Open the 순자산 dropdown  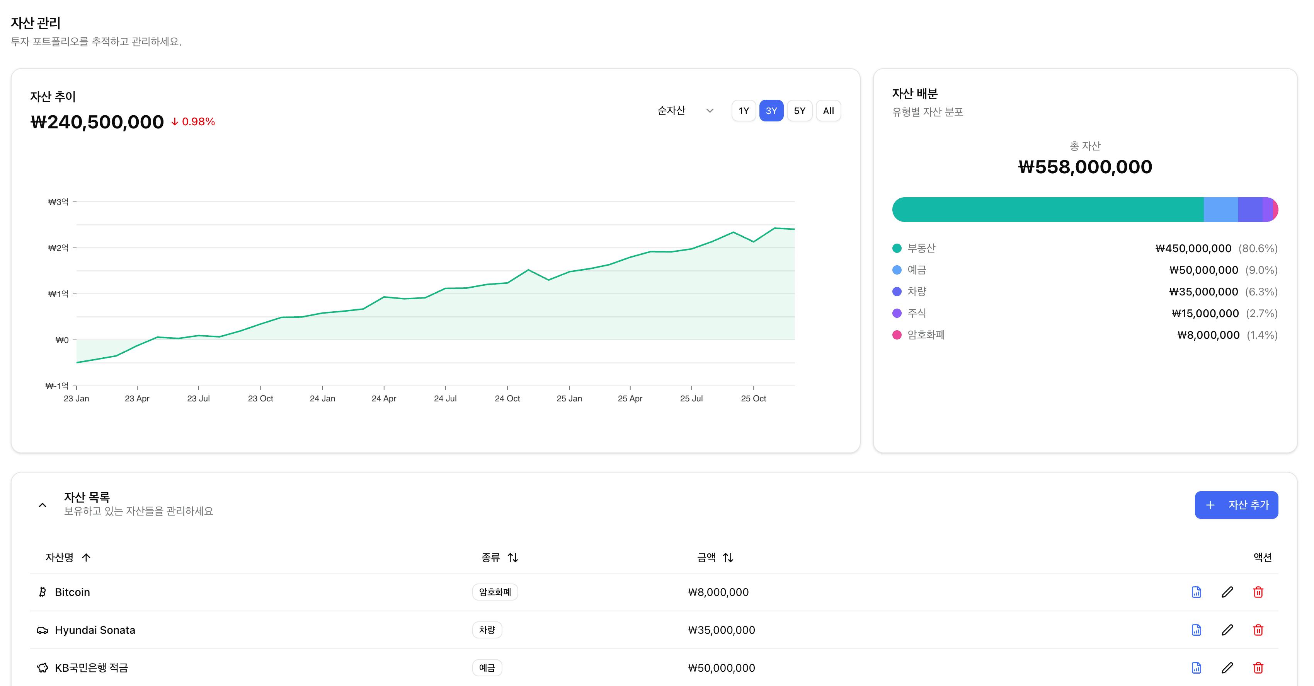tap(684, 111)
